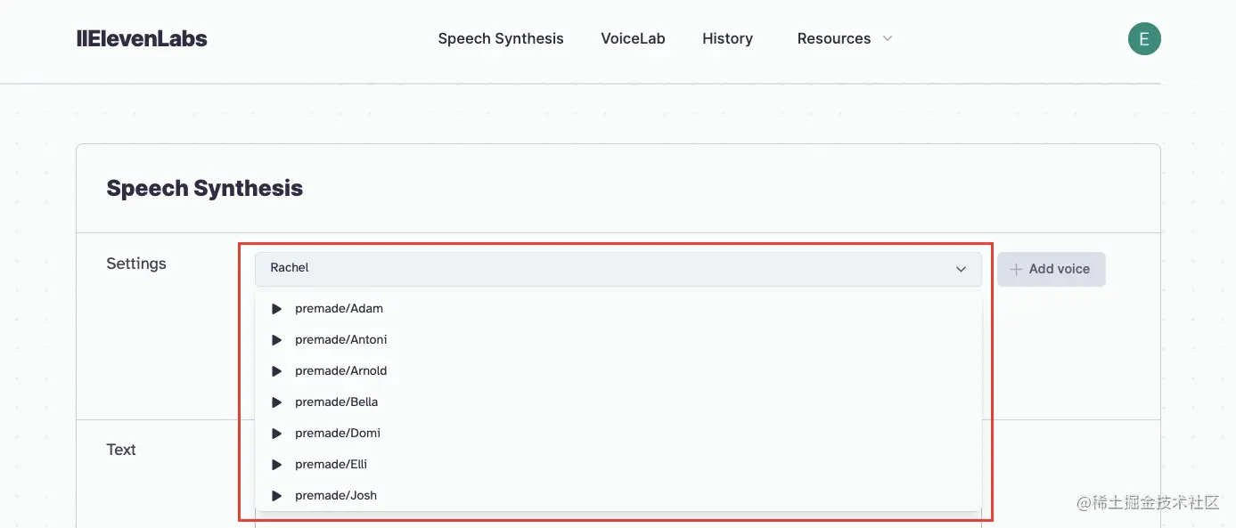Open the Speech Synthesis nav item
Image resolution: width=1236 pixels, height=528 pixels.
501,39
